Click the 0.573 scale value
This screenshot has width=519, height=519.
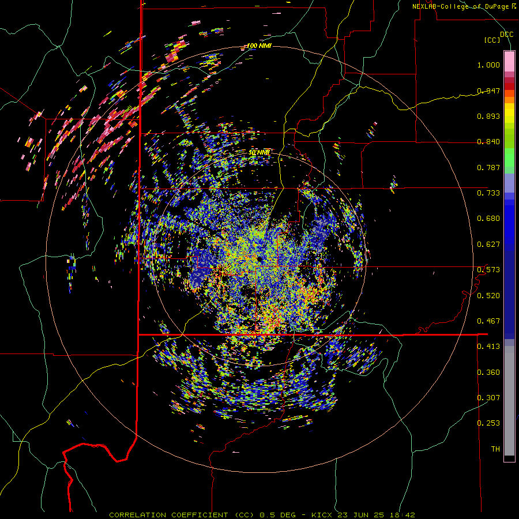click(488, 270)
